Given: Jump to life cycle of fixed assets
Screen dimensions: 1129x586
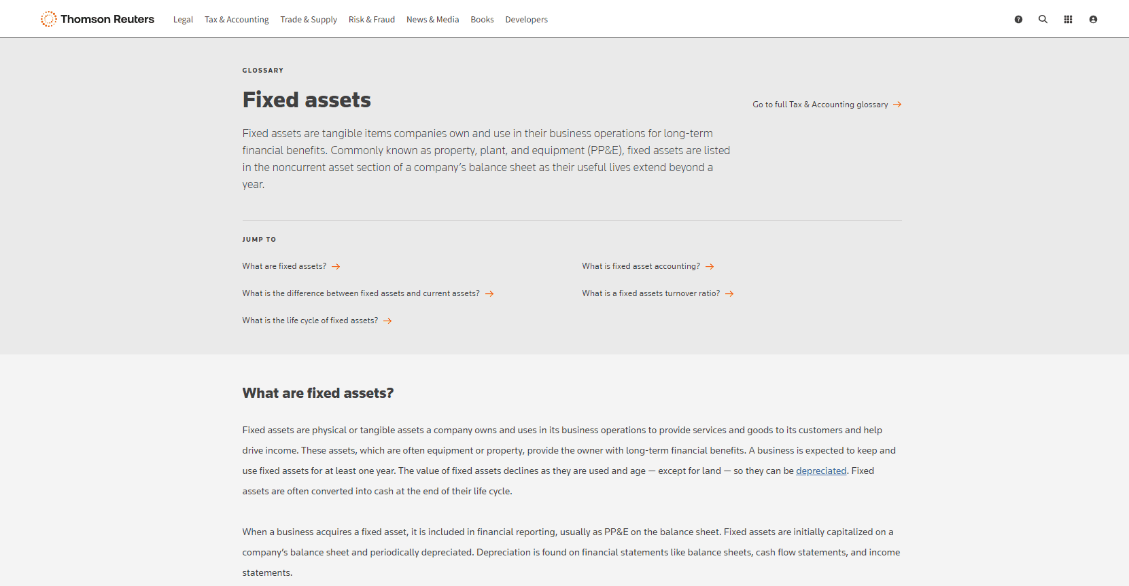Looking at the screenshot, I should tap(310, 321).
